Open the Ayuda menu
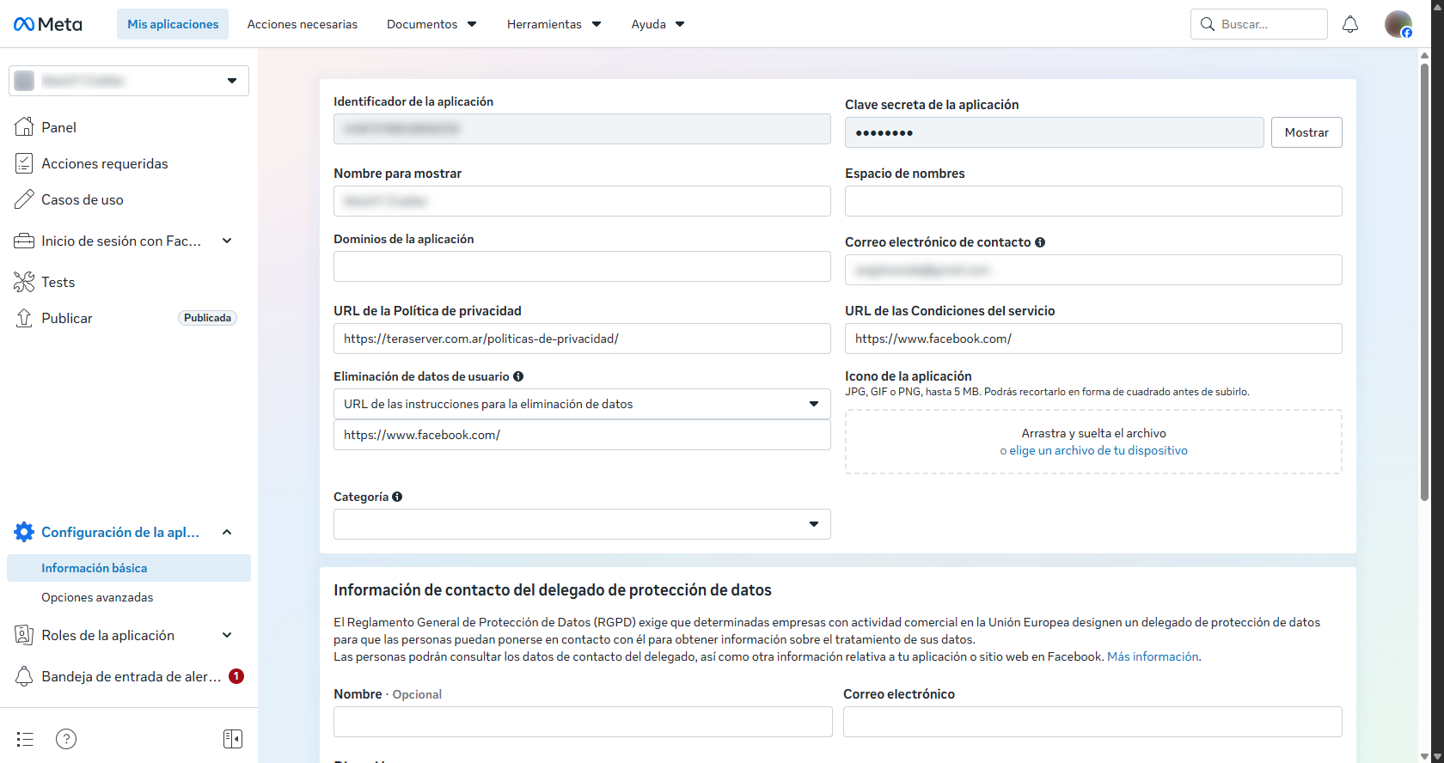The height and width of the screenshot is (763, 1444). (x=658, y=24)
